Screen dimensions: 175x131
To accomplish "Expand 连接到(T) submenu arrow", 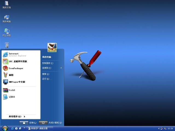I will [x=61, y=68].
